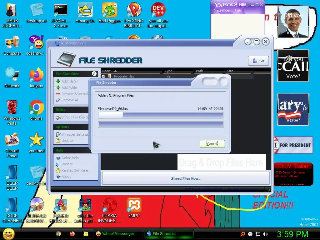Open Shredder Settings option
Screen dimensions: 320x240
72,134
